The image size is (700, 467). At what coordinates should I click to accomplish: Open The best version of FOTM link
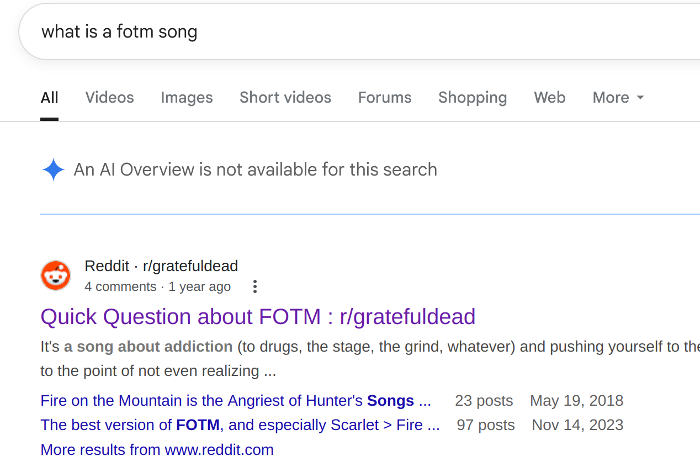[240, 425]
